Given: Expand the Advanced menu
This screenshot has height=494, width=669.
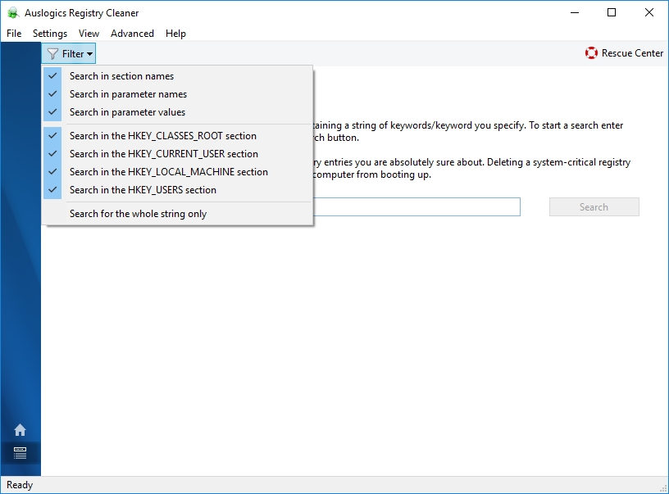Looking at the screenshot, I should coord(132,34).
